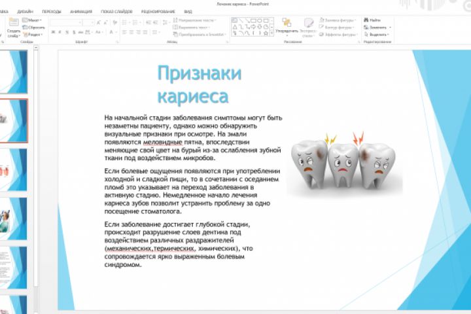Open the change case (Aa) dropdown
Viewport: 471px width, 314px height.
point(99,32)
